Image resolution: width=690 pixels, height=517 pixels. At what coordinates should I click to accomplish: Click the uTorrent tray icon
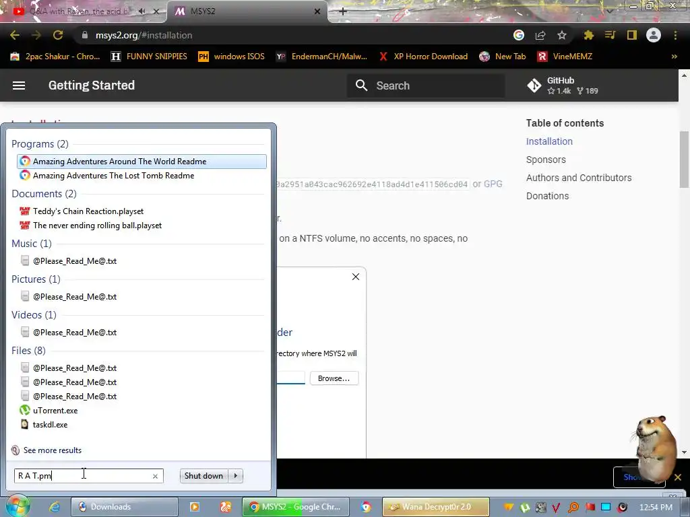point(524,508)
